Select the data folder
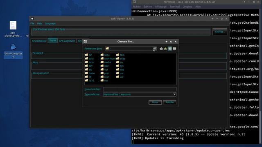Viewport: 262px width, 147px height. click(x=89, y=62)
